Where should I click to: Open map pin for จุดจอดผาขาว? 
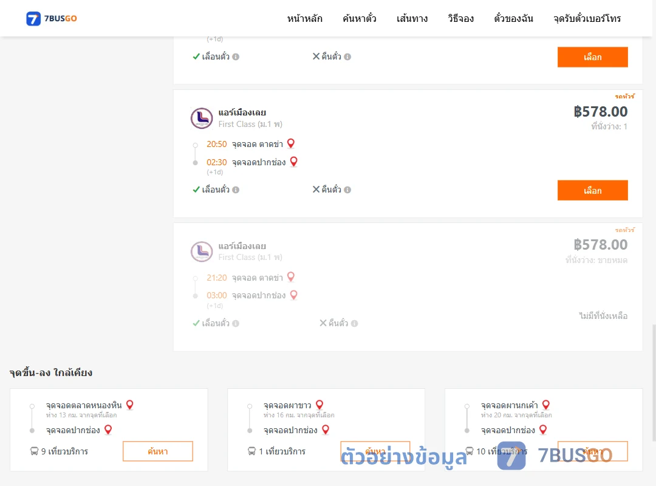click(x=319, y=405)
